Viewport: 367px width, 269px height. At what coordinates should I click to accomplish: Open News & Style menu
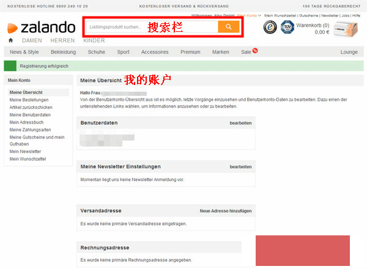24,52
